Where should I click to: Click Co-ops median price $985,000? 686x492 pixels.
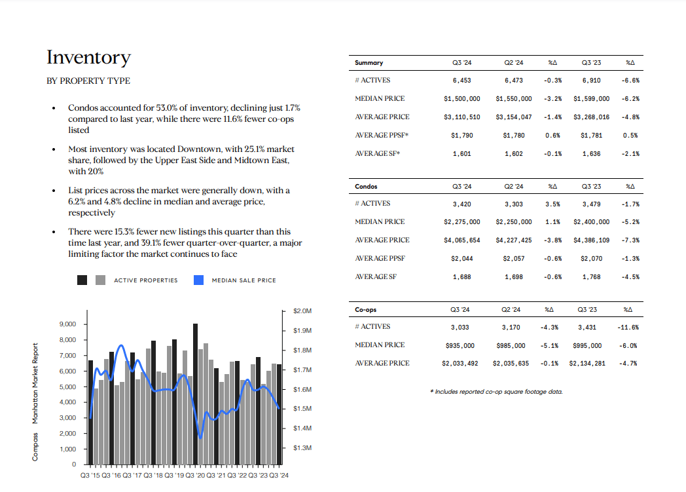[511, 347]
